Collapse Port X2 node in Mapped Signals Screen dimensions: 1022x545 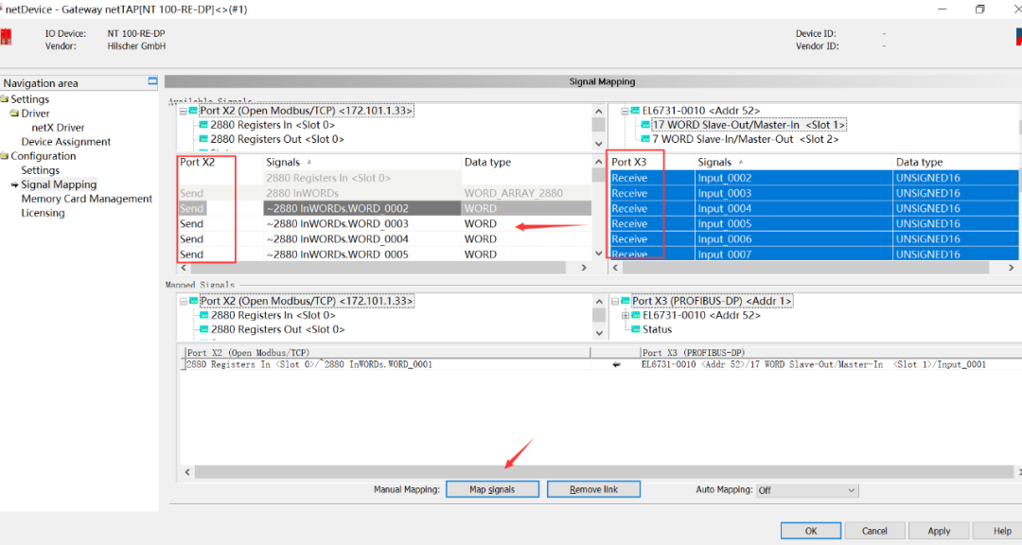tap(184, 301)
